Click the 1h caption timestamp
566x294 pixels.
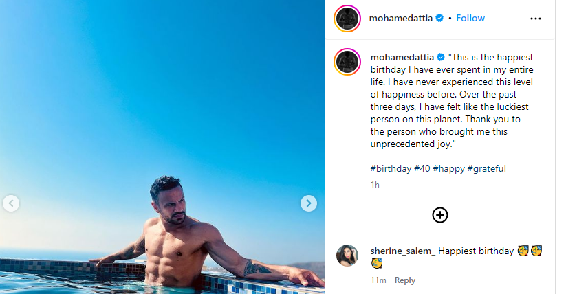coord(375,185)
